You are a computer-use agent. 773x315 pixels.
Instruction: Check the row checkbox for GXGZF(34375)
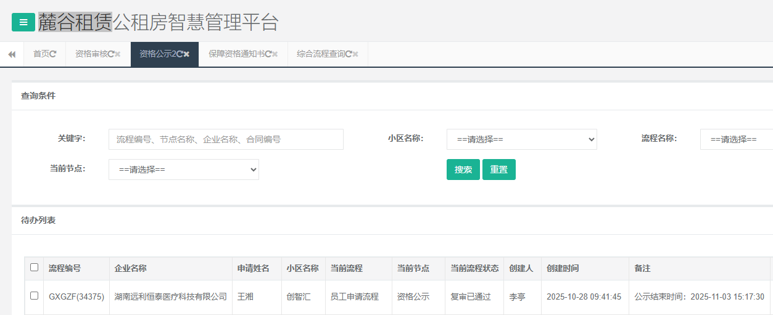pos(35,296)
